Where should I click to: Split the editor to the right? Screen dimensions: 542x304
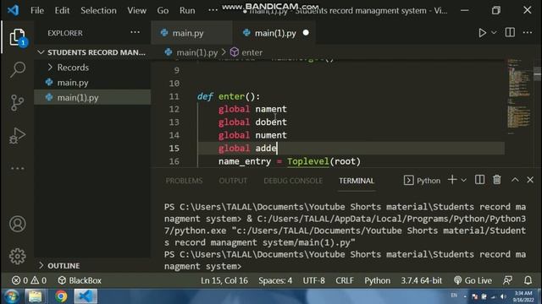pyautogui.click(x=510, y=32)
